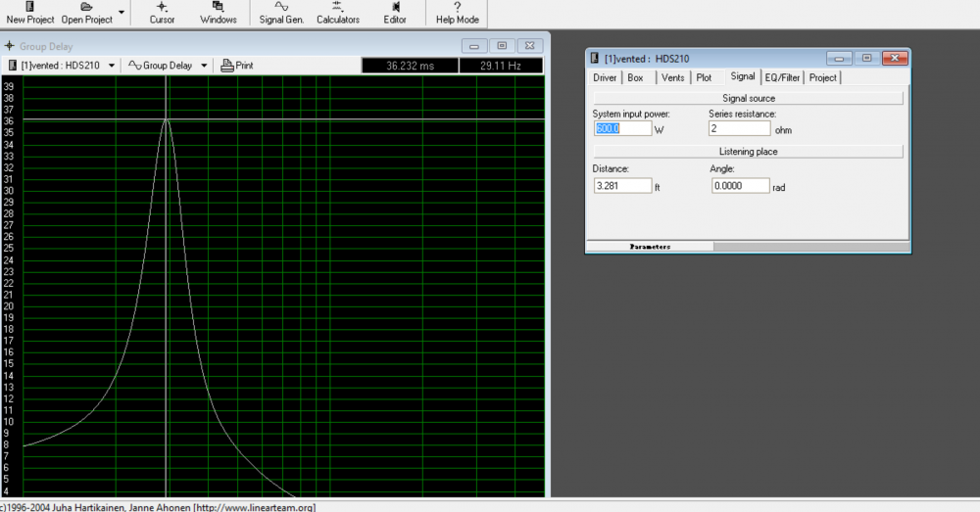This screenshot has height=512, width=980.
Task: Click the Angle input field
Action: pyautogui.click(x=740, y=186)
